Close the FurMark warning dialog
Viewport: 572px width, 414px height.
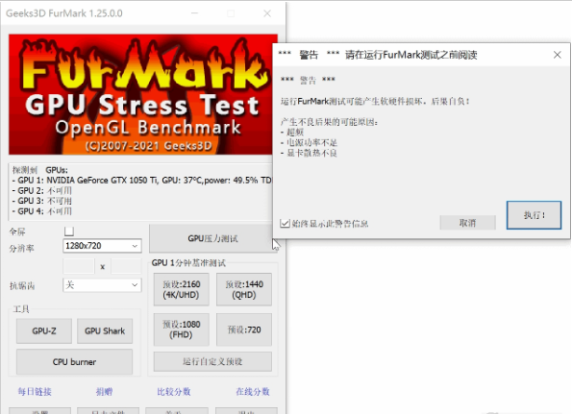coord(557,55)
